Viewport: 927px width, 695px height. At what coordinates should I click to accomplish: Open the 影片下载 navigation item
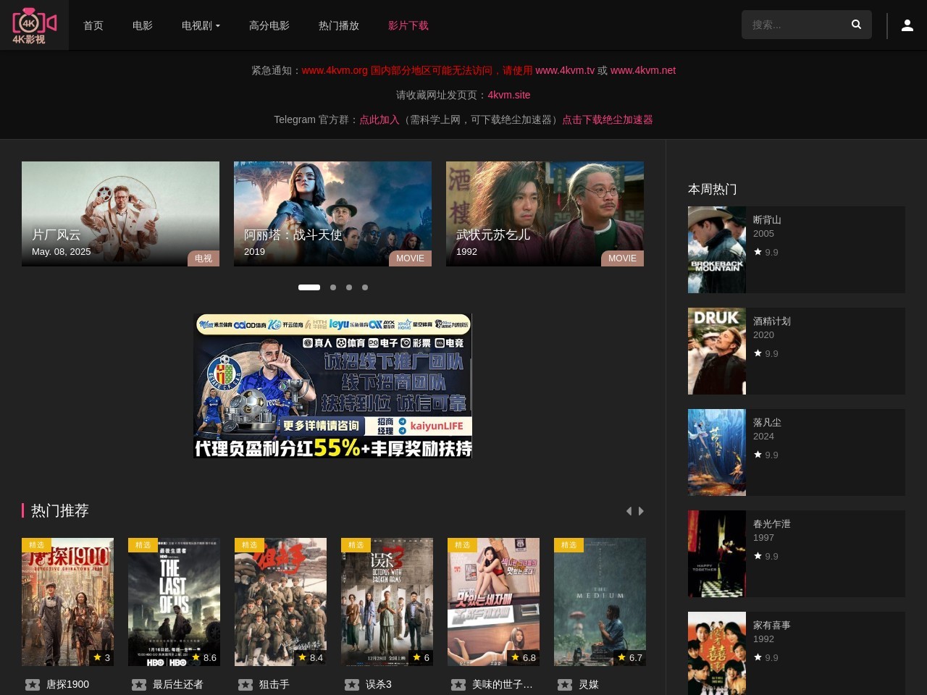point(408,25)
